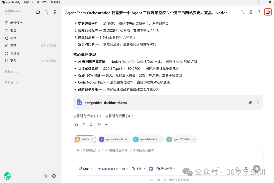Select the 主会话 main session chip
274x183 pixels.
pyautogui.click(x=85, y=139)
